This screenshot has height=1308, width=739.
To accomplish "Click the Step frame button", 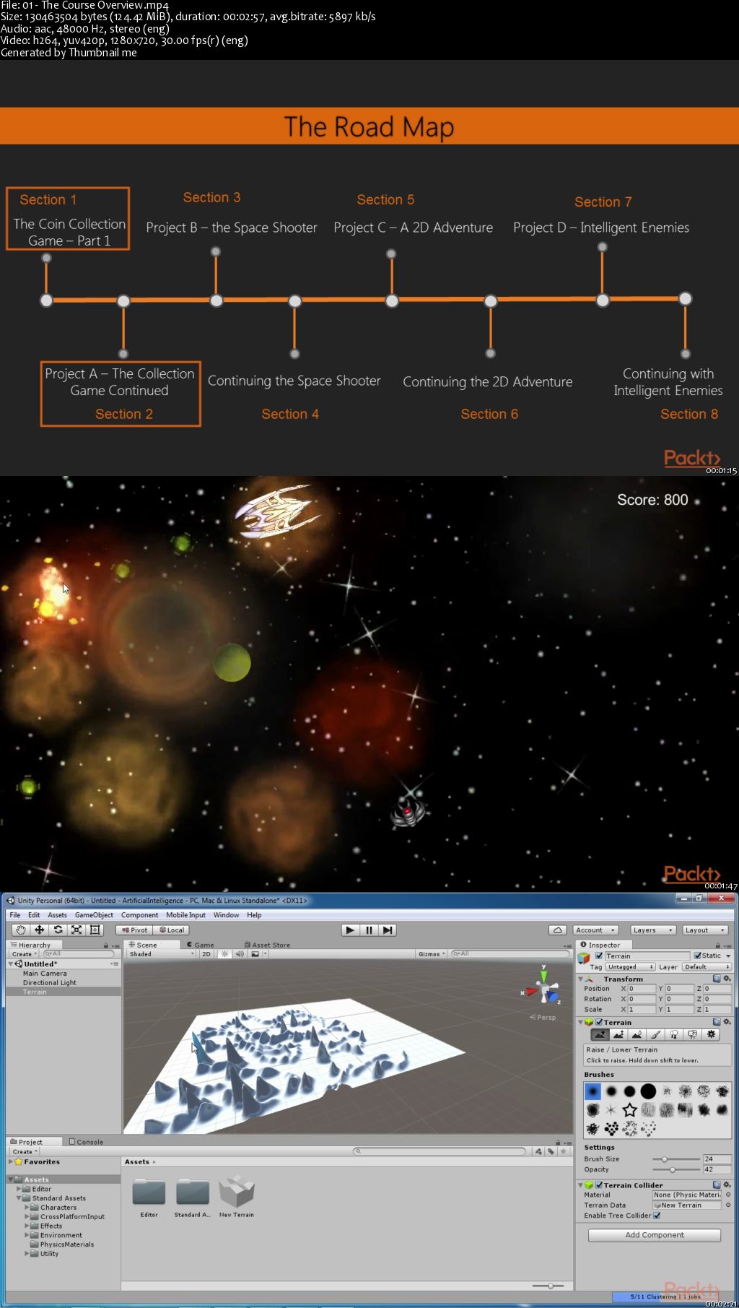I will [x=388, y=930].
